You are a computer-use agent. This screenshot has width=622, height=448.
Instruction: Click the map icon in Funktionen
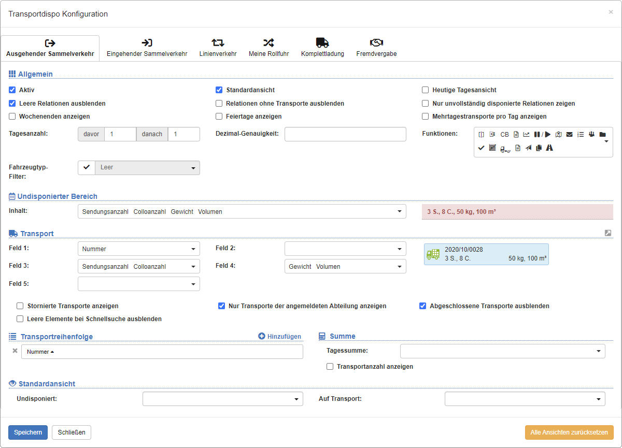point(558,135)
